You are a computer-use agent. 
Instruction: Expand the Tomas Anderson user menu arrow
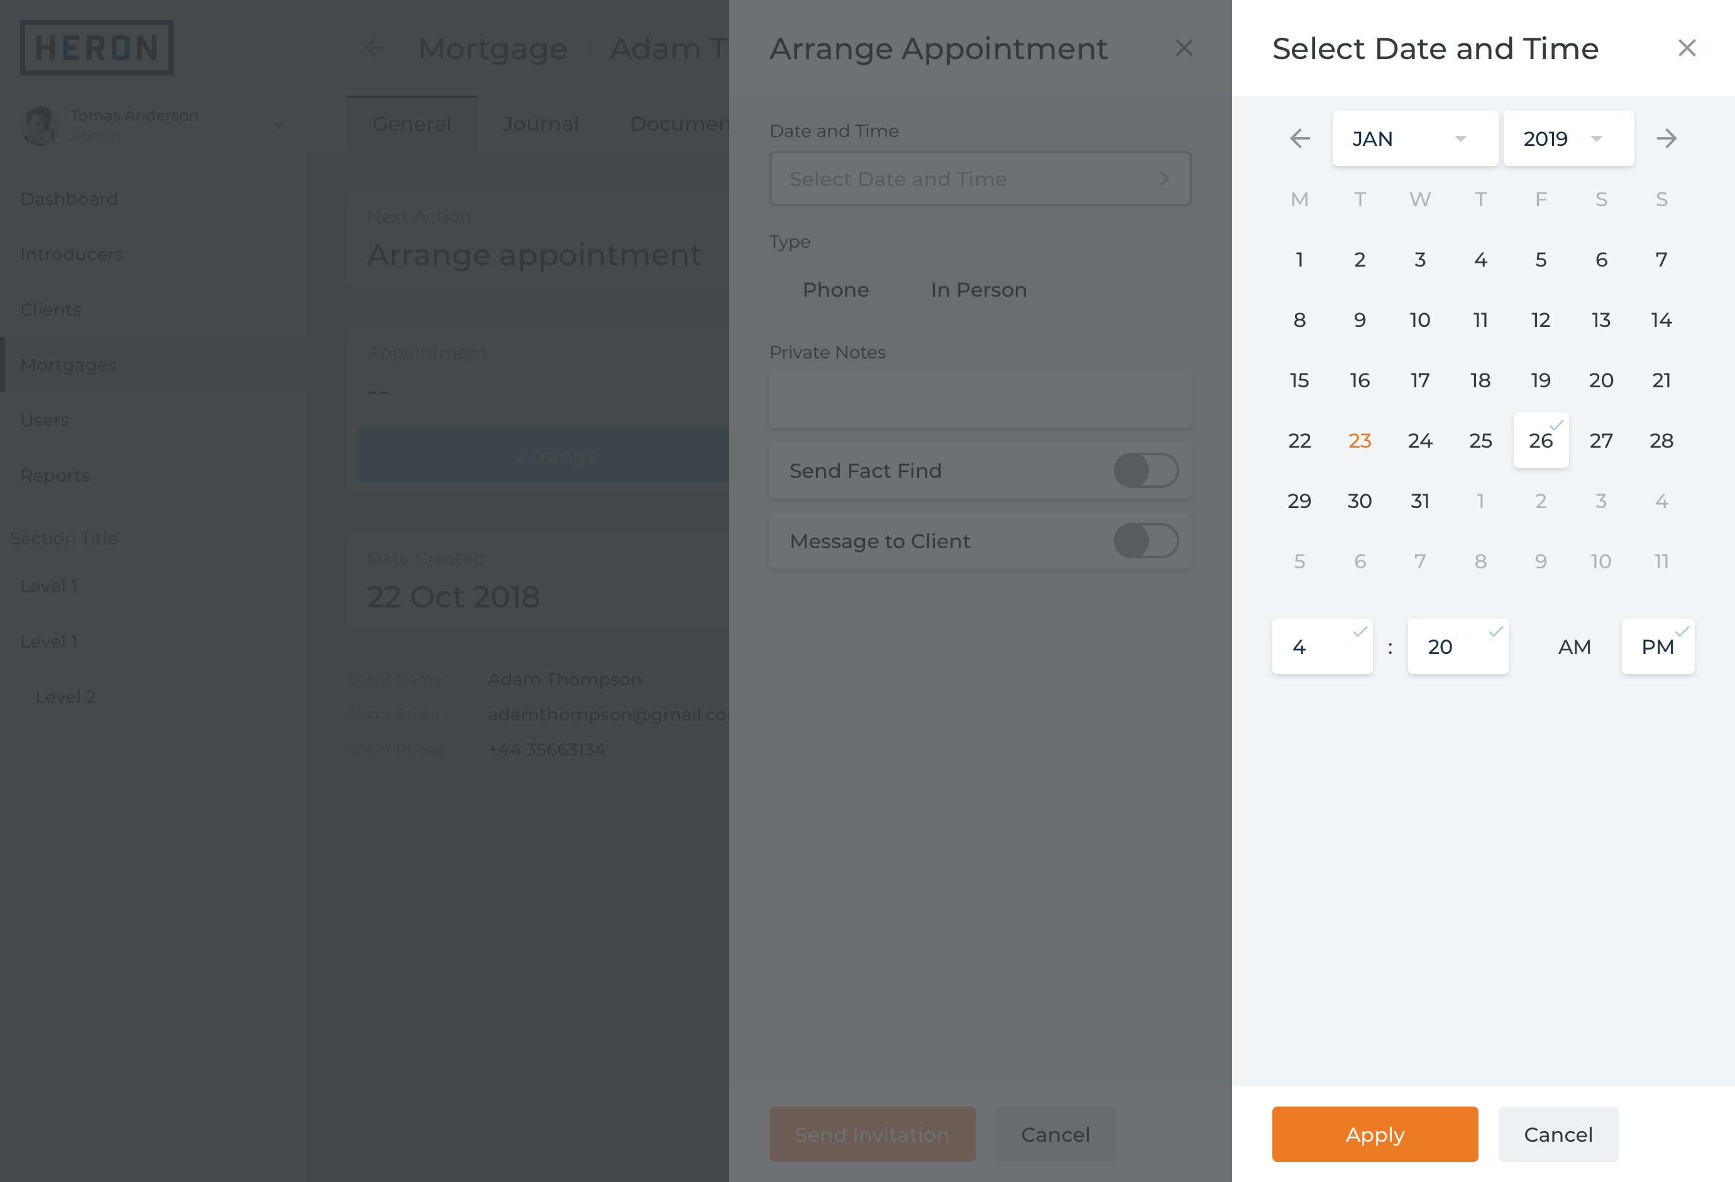(278, 126)
